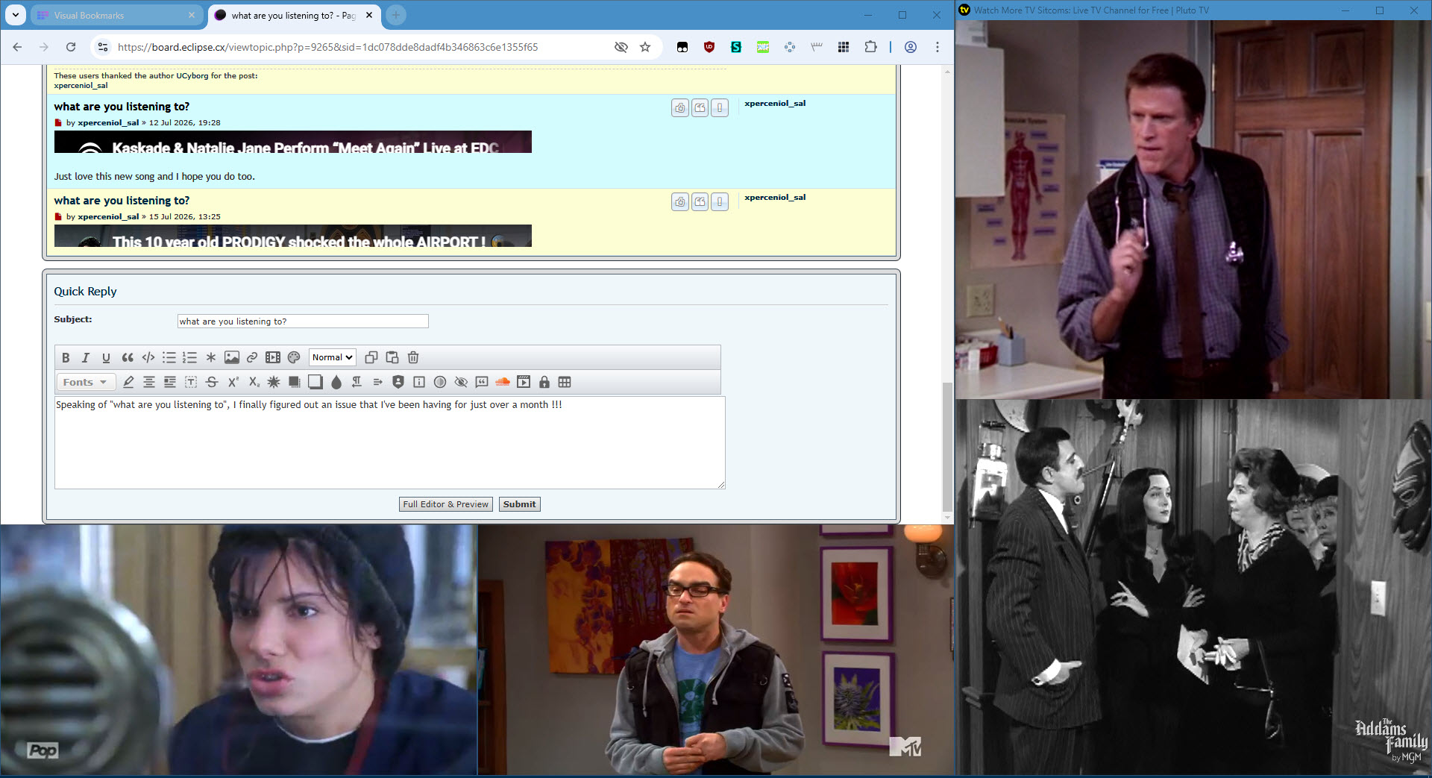1432x778 pixels.
Task: Report the 15 Jul 2026 post
Action: coord(720,202)
